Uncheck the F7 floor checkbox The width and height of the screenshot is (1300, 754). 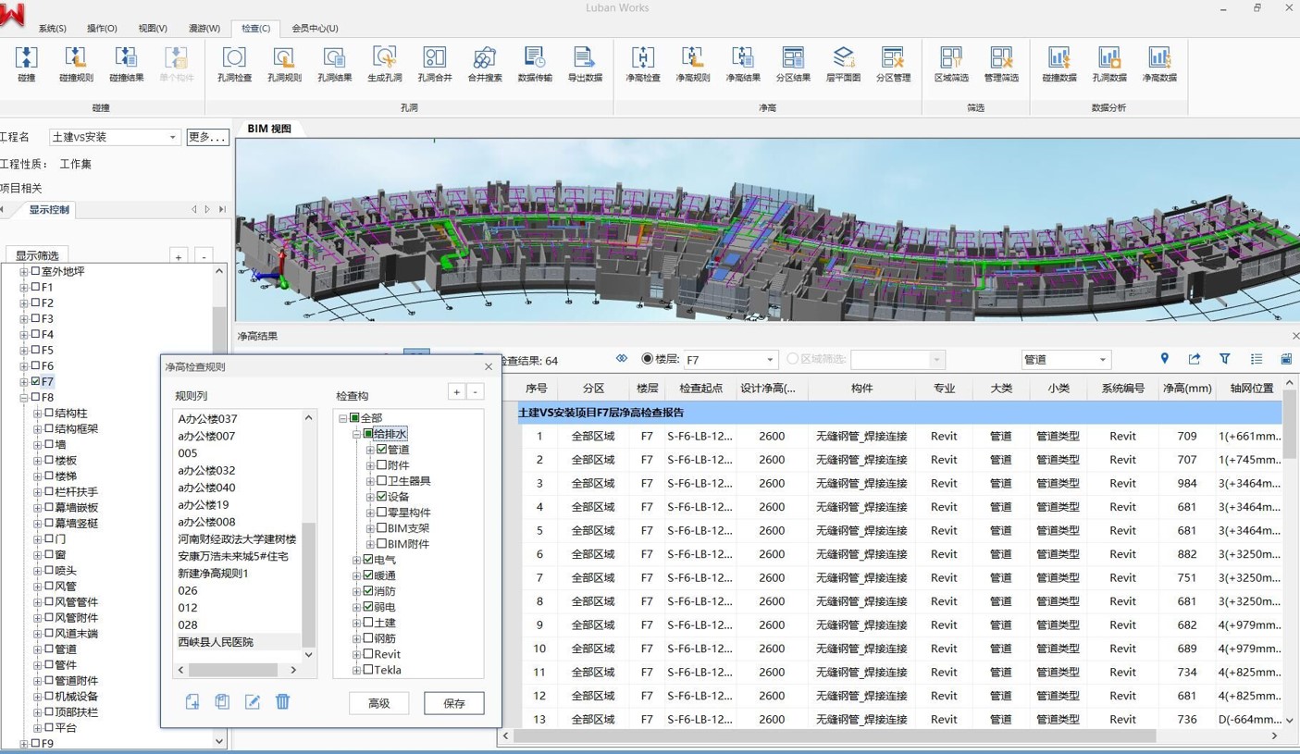(x=36, y=381)
